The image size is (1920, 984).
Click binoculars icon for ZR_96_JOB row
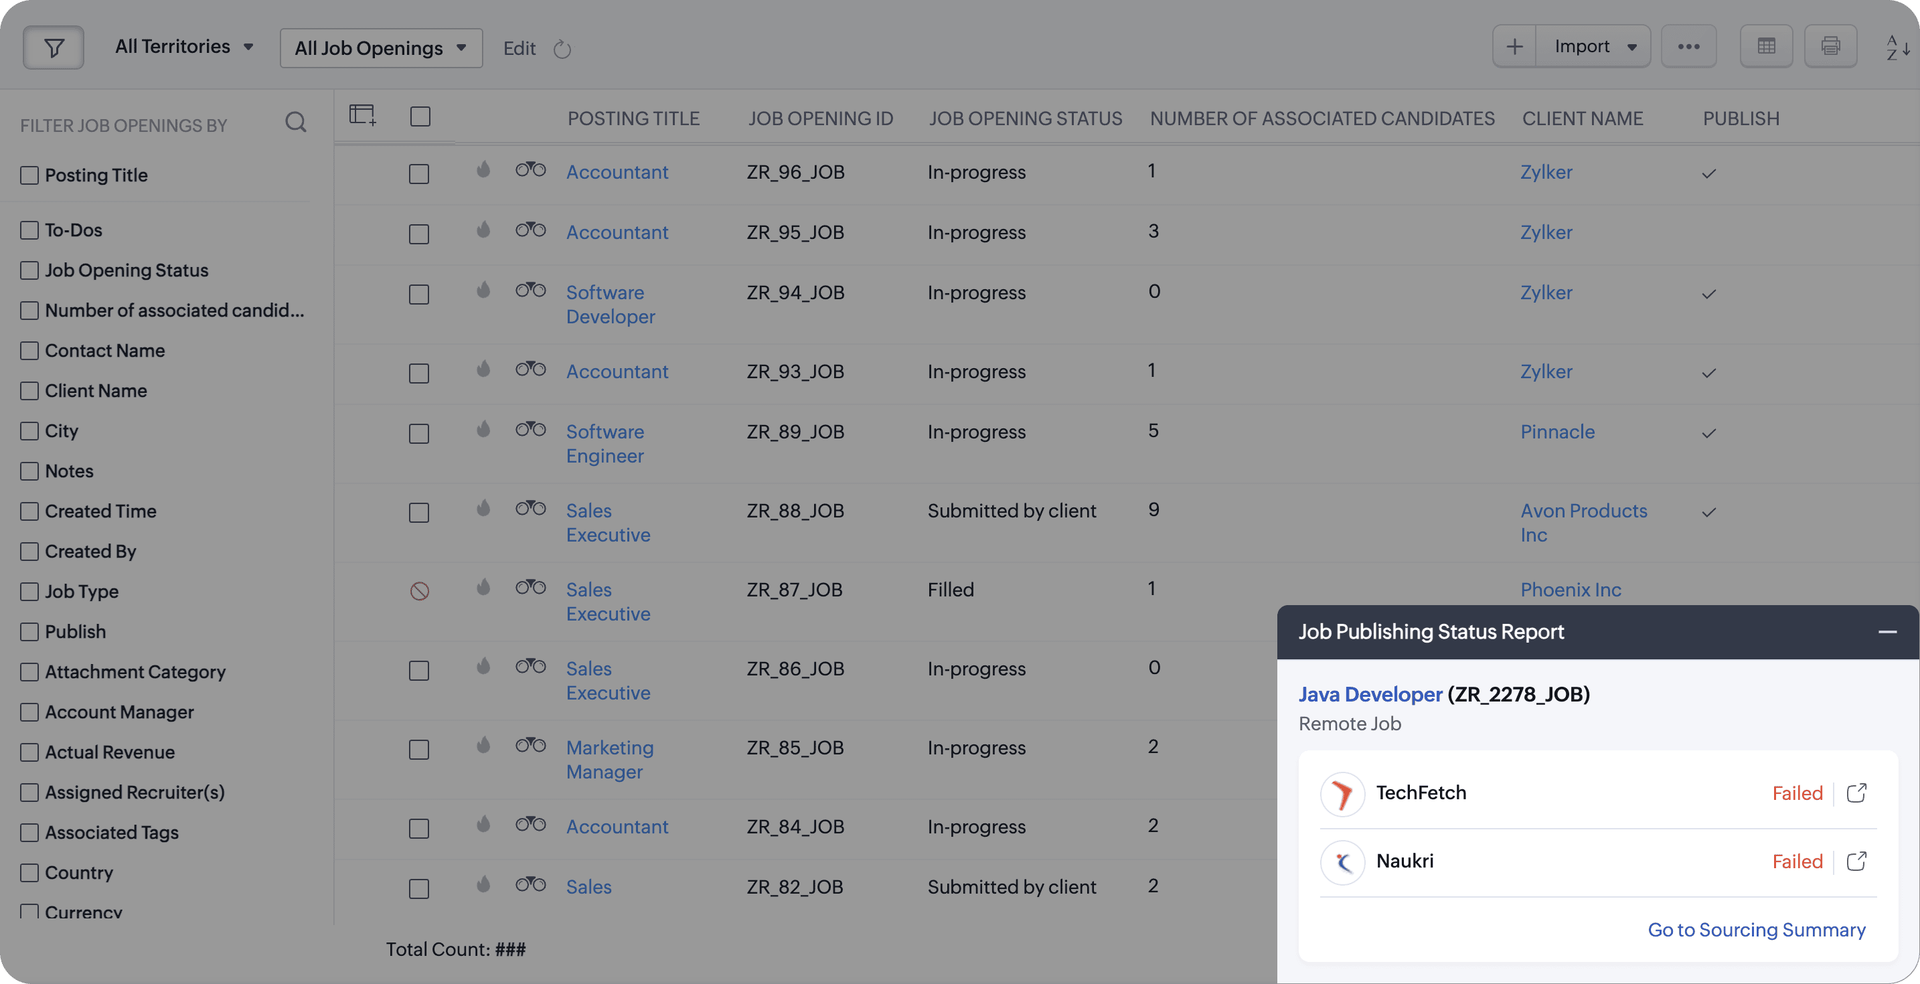531,170
